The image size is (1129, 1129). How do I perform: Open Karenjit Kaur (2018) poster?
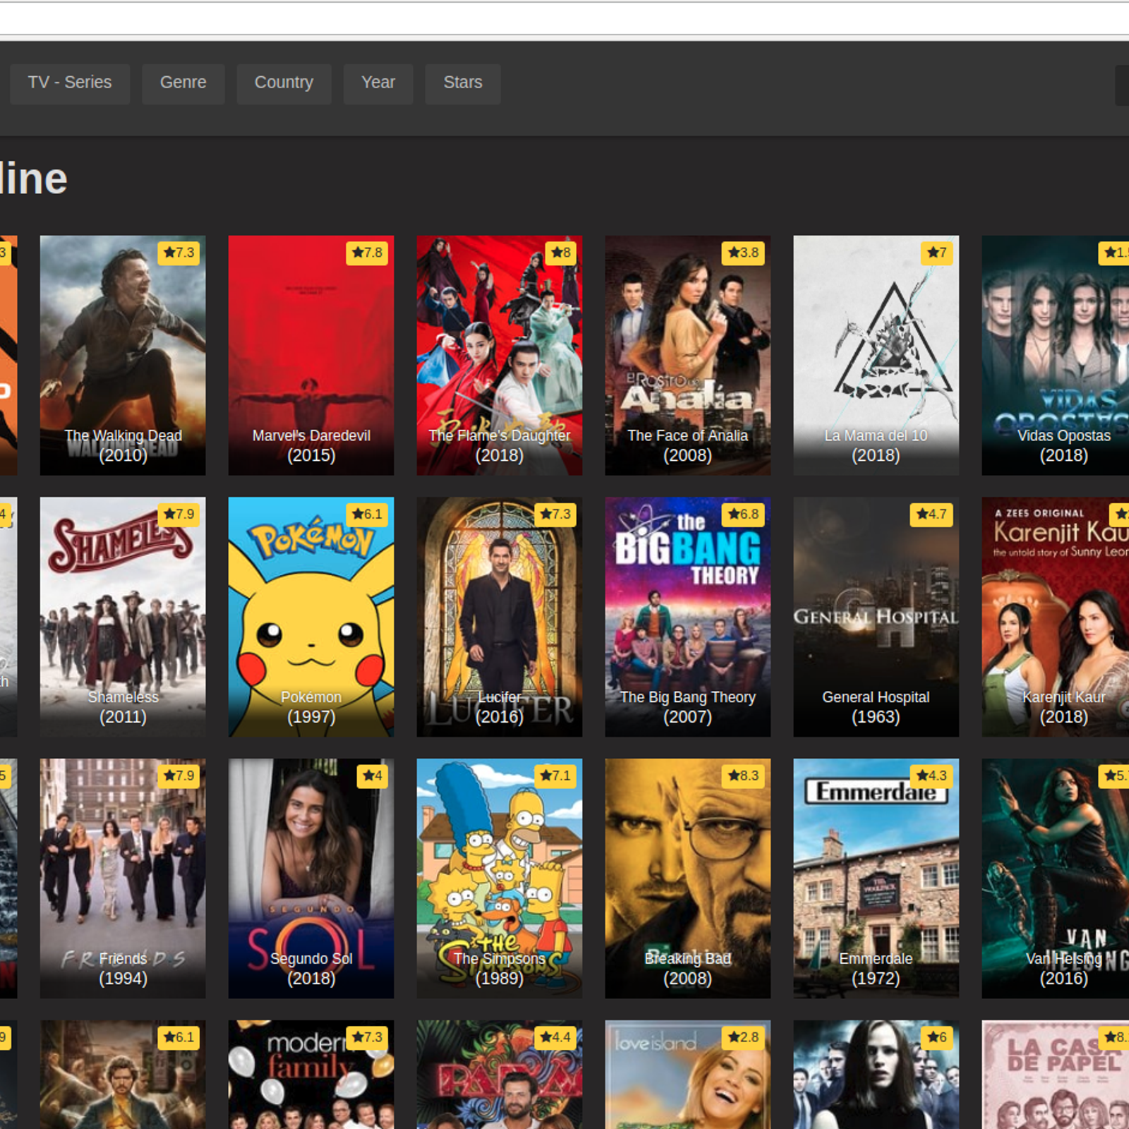click(1056, 617)
